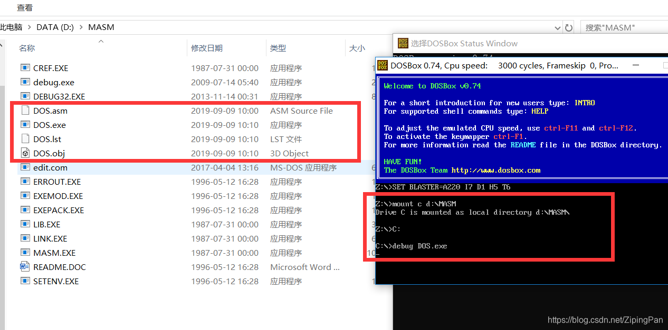
Task: Click the DEBUG32.EXE file icon
Action: [25, 96]
